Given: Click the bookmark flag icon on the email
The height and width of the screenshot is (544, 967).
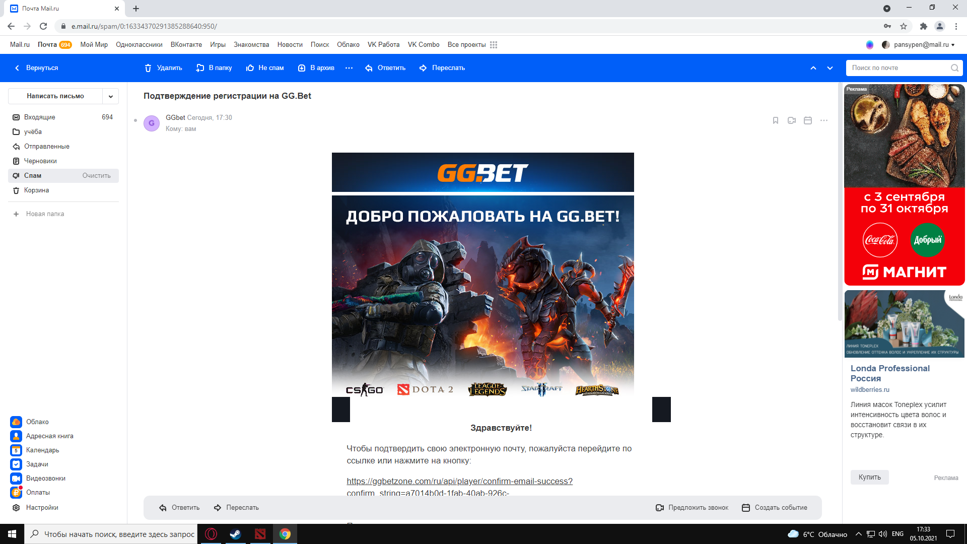Looking at the screenshot, I should [776, 120].
